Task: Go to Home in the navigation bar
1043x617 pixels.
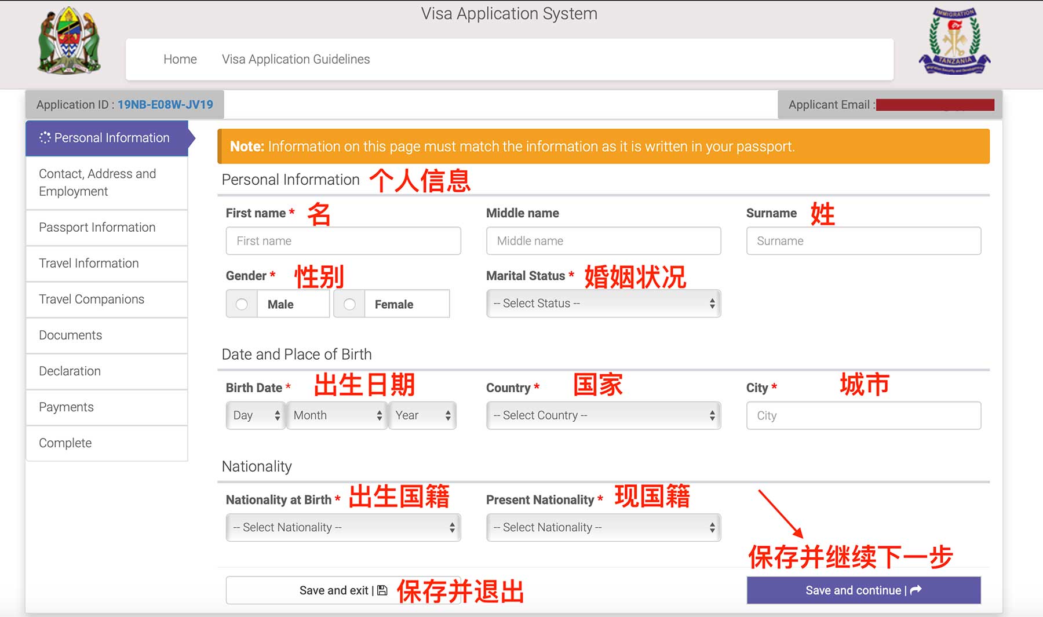Action: click(x=180, y=59)
